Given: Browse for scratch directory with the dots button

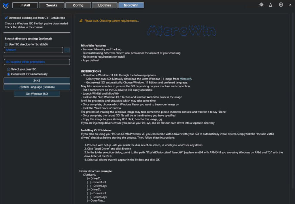Looking at the screenshot, I should (x=67, y=50).
